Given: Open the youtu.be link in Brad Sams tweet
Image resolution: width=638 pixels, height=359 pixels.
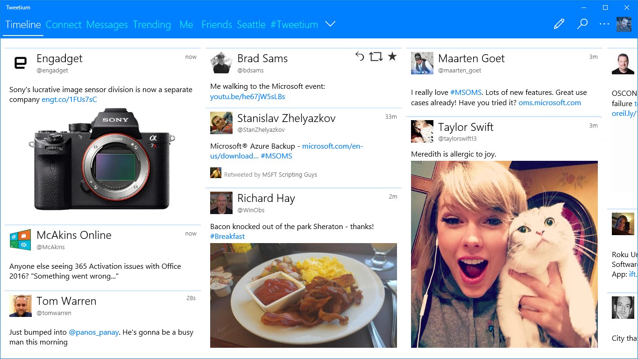Looking at the screenshot, I should (248, 97).
